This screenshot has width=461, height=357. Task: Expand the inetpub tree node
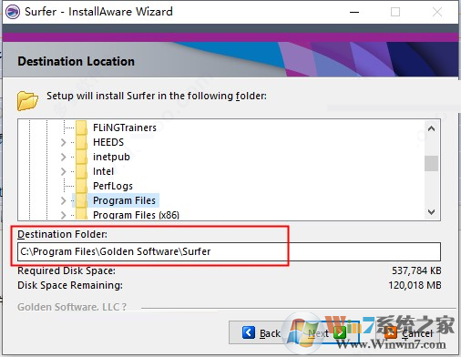(x=63, y=157)
